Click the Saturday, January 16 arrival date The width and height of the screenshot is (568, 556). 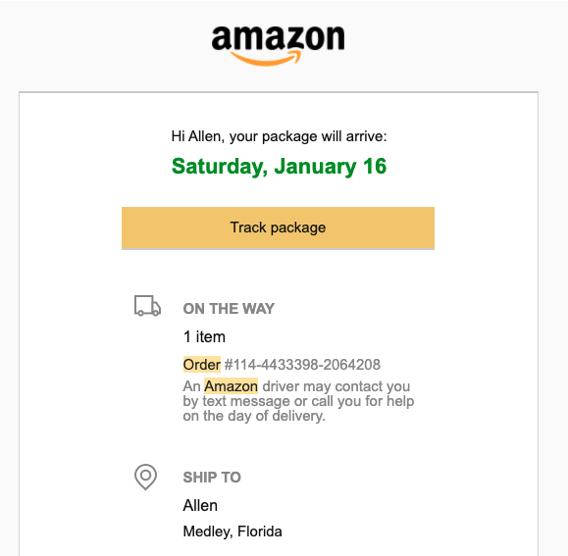click(279, 167)
